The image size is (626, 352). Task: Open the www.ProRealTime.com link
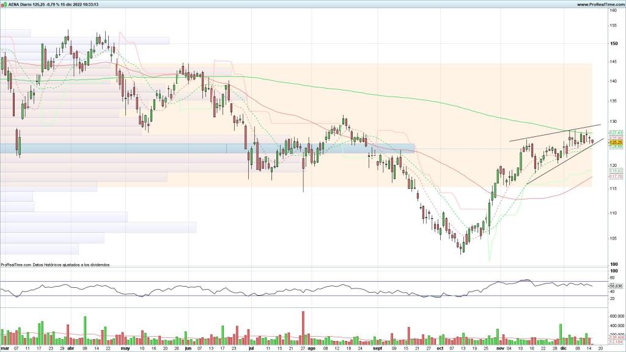[x=598, y=4]
